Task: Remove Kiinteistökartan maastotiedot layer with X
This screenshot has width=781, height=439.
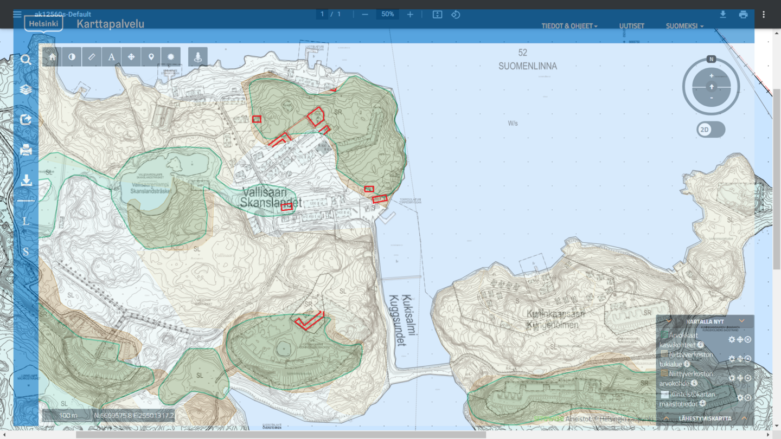Action: [x=748, y=398]
